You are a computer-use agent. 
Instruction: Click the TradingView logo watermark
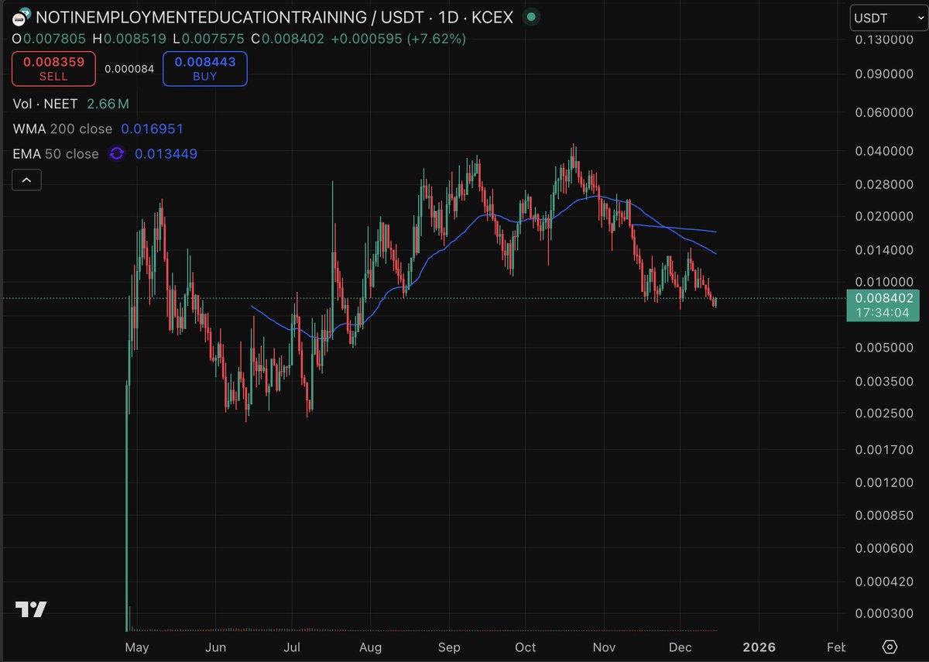point(32,611)
